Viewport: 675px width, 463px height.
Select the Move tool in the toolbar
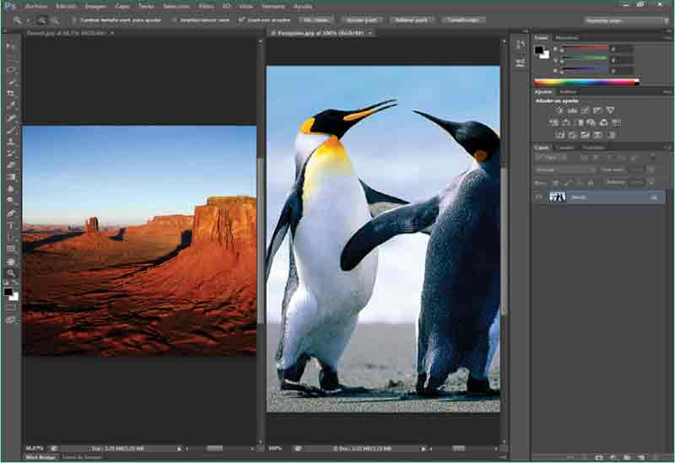[x=11, y=46]
